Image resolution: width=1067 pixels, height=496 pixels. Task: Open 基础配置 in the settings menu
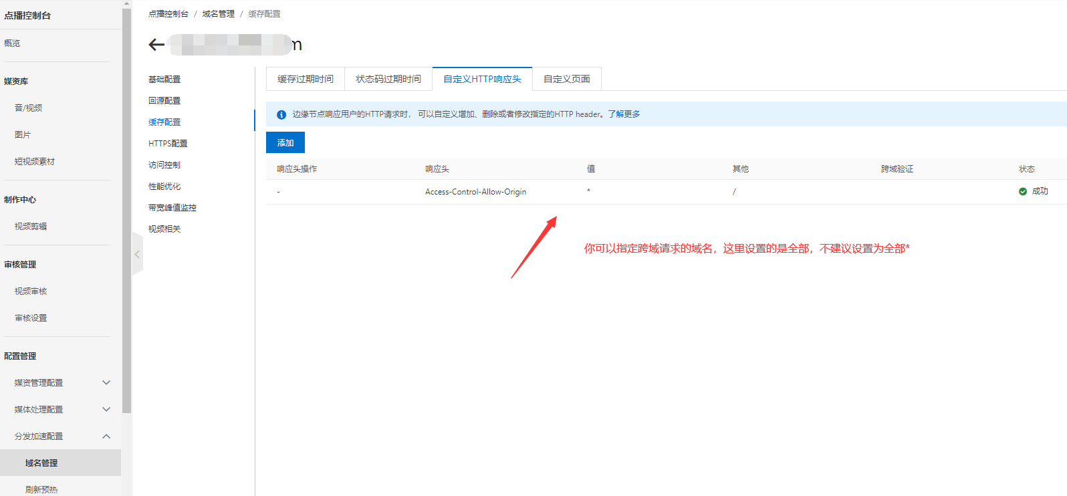tap(164, 80)
